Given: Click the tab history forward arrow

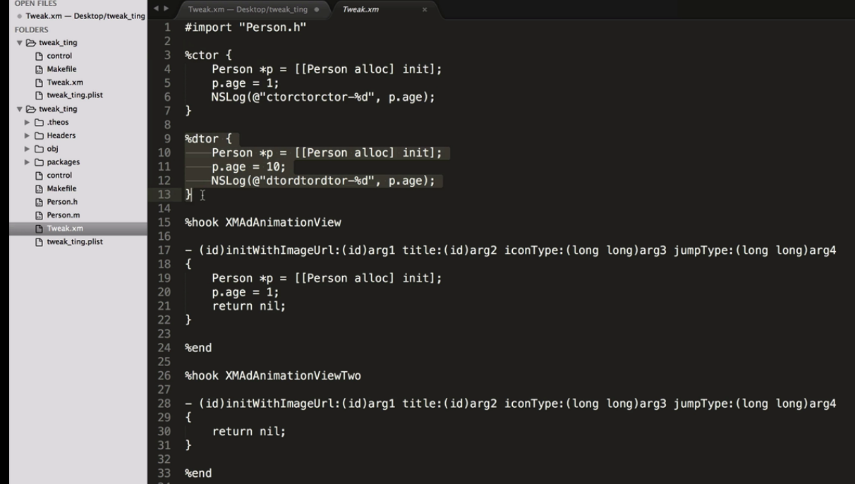Looking at the screenshot, I should [166, 9].
